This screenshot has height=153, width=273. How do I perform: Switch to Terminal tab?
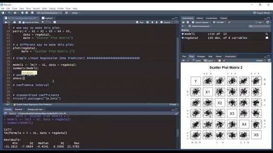[x=18, y=110]
